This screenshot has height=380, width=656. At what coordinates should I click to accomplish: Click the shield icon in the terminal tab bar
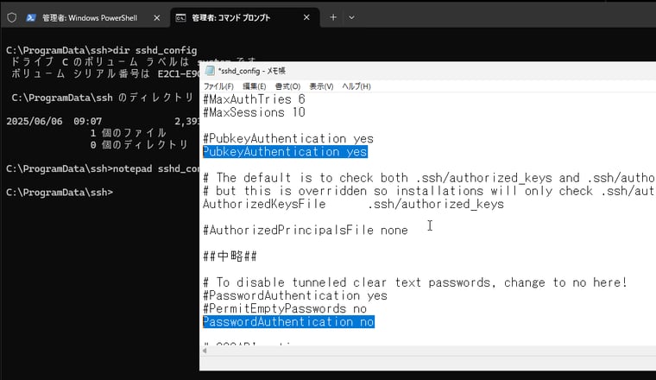pos(12,17)
